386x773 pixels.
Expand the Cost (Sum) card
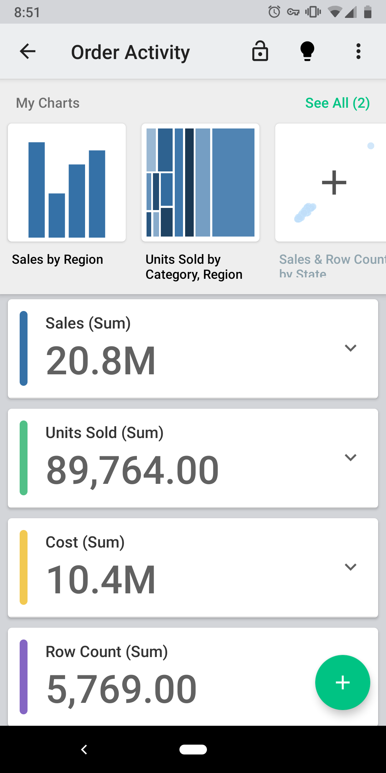coord(350,567)
